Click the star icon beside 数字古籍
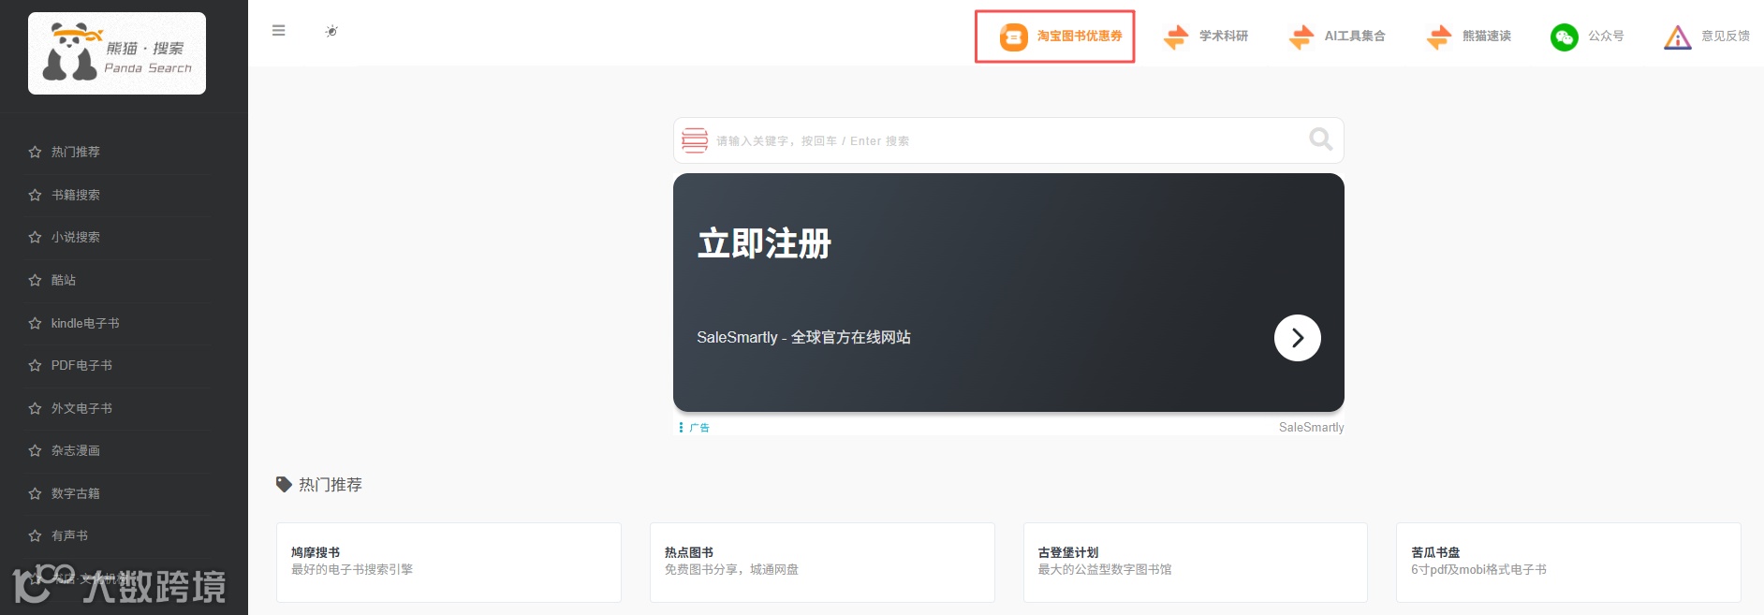The width and height of the screenshot is (1764, 615). tap(35, 493)
